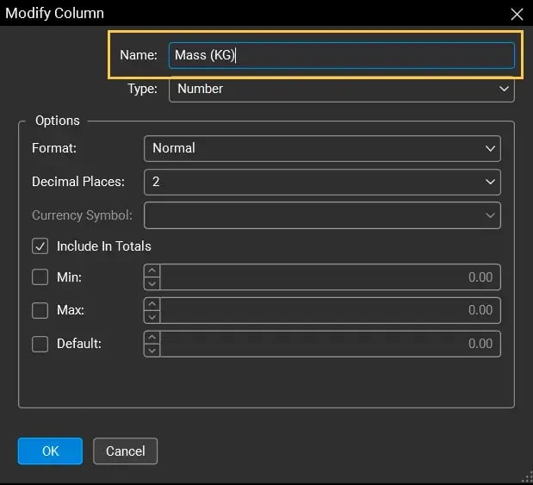This screenshot has width=533, height=485.
Task: Increase the Max value with up arrow
Action: point(152,304)
